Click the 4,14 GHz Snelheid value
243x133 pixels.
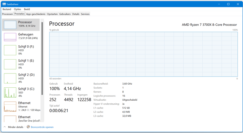point(72,89)
